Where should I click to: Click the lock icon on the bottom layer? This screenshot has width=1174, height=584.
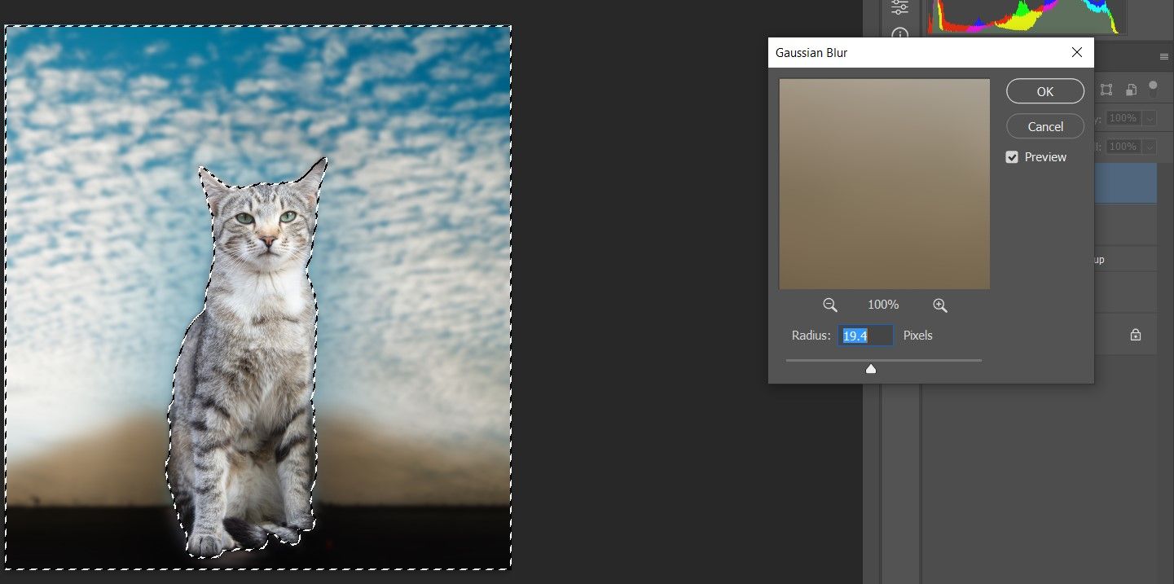click(x=1136, y=334)
